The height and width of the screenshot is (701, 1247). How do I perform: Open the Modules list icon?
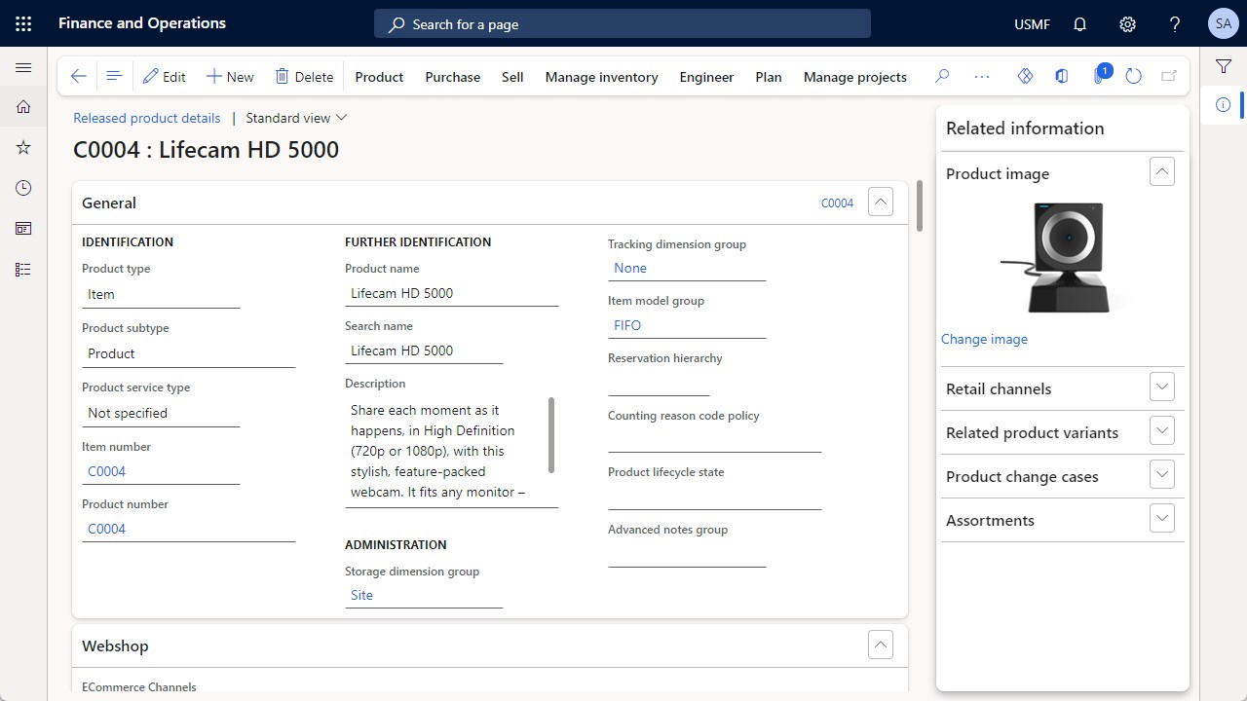coord(23,270)
